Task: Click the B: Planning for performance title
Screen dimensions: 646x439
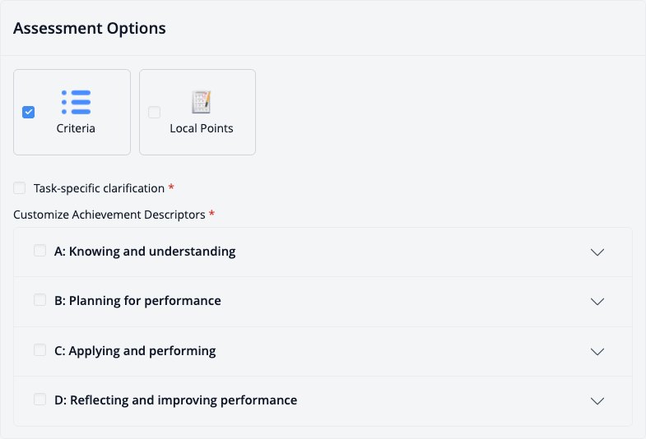Action: click(x=137, y=301)
